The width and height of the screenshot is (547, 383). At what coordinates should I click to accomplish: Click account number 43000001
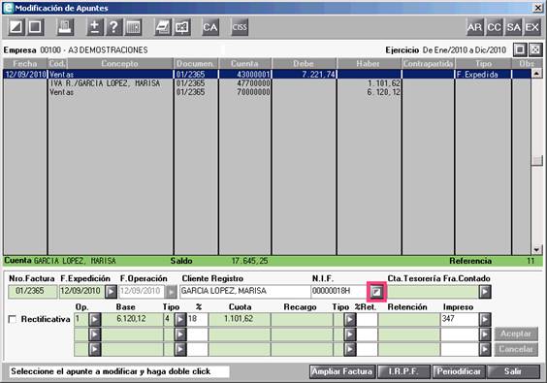253,74
